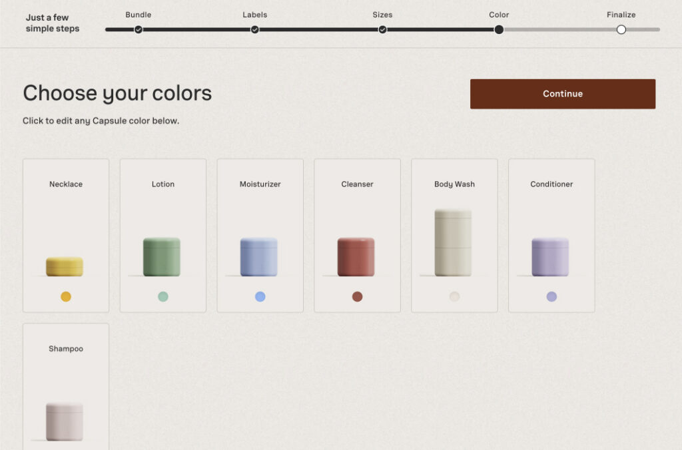Image resolution: width=682 pixels, height=450 pixels.
Task: Select the lavender Conditioner capsule image
Action: pyautogui.click(x=550, y=257)
